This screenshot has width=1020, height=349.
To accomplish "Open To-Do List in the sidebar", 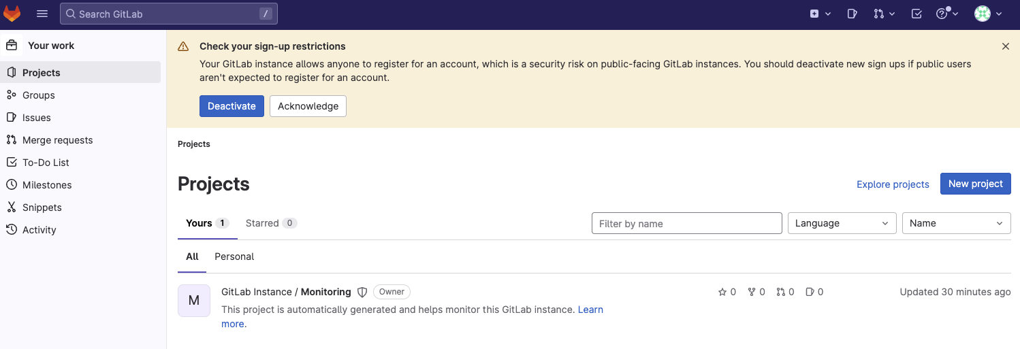I will pos(80,163).
